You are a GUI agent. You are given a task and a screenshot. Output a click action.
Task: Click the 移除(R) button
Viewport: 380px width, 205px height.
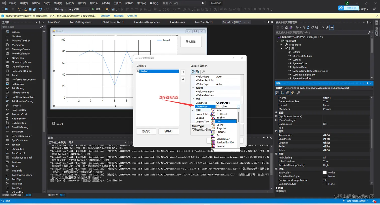point(168,131)
